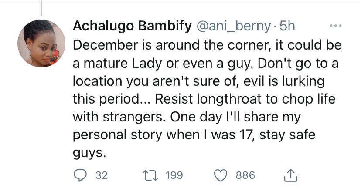The width and height of the screenshot is (361, 188).
Task: View the 886 likes count
Action: point(245,175)
